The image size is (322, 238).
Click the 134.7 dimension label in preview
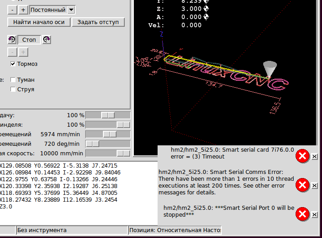(214, 84)
